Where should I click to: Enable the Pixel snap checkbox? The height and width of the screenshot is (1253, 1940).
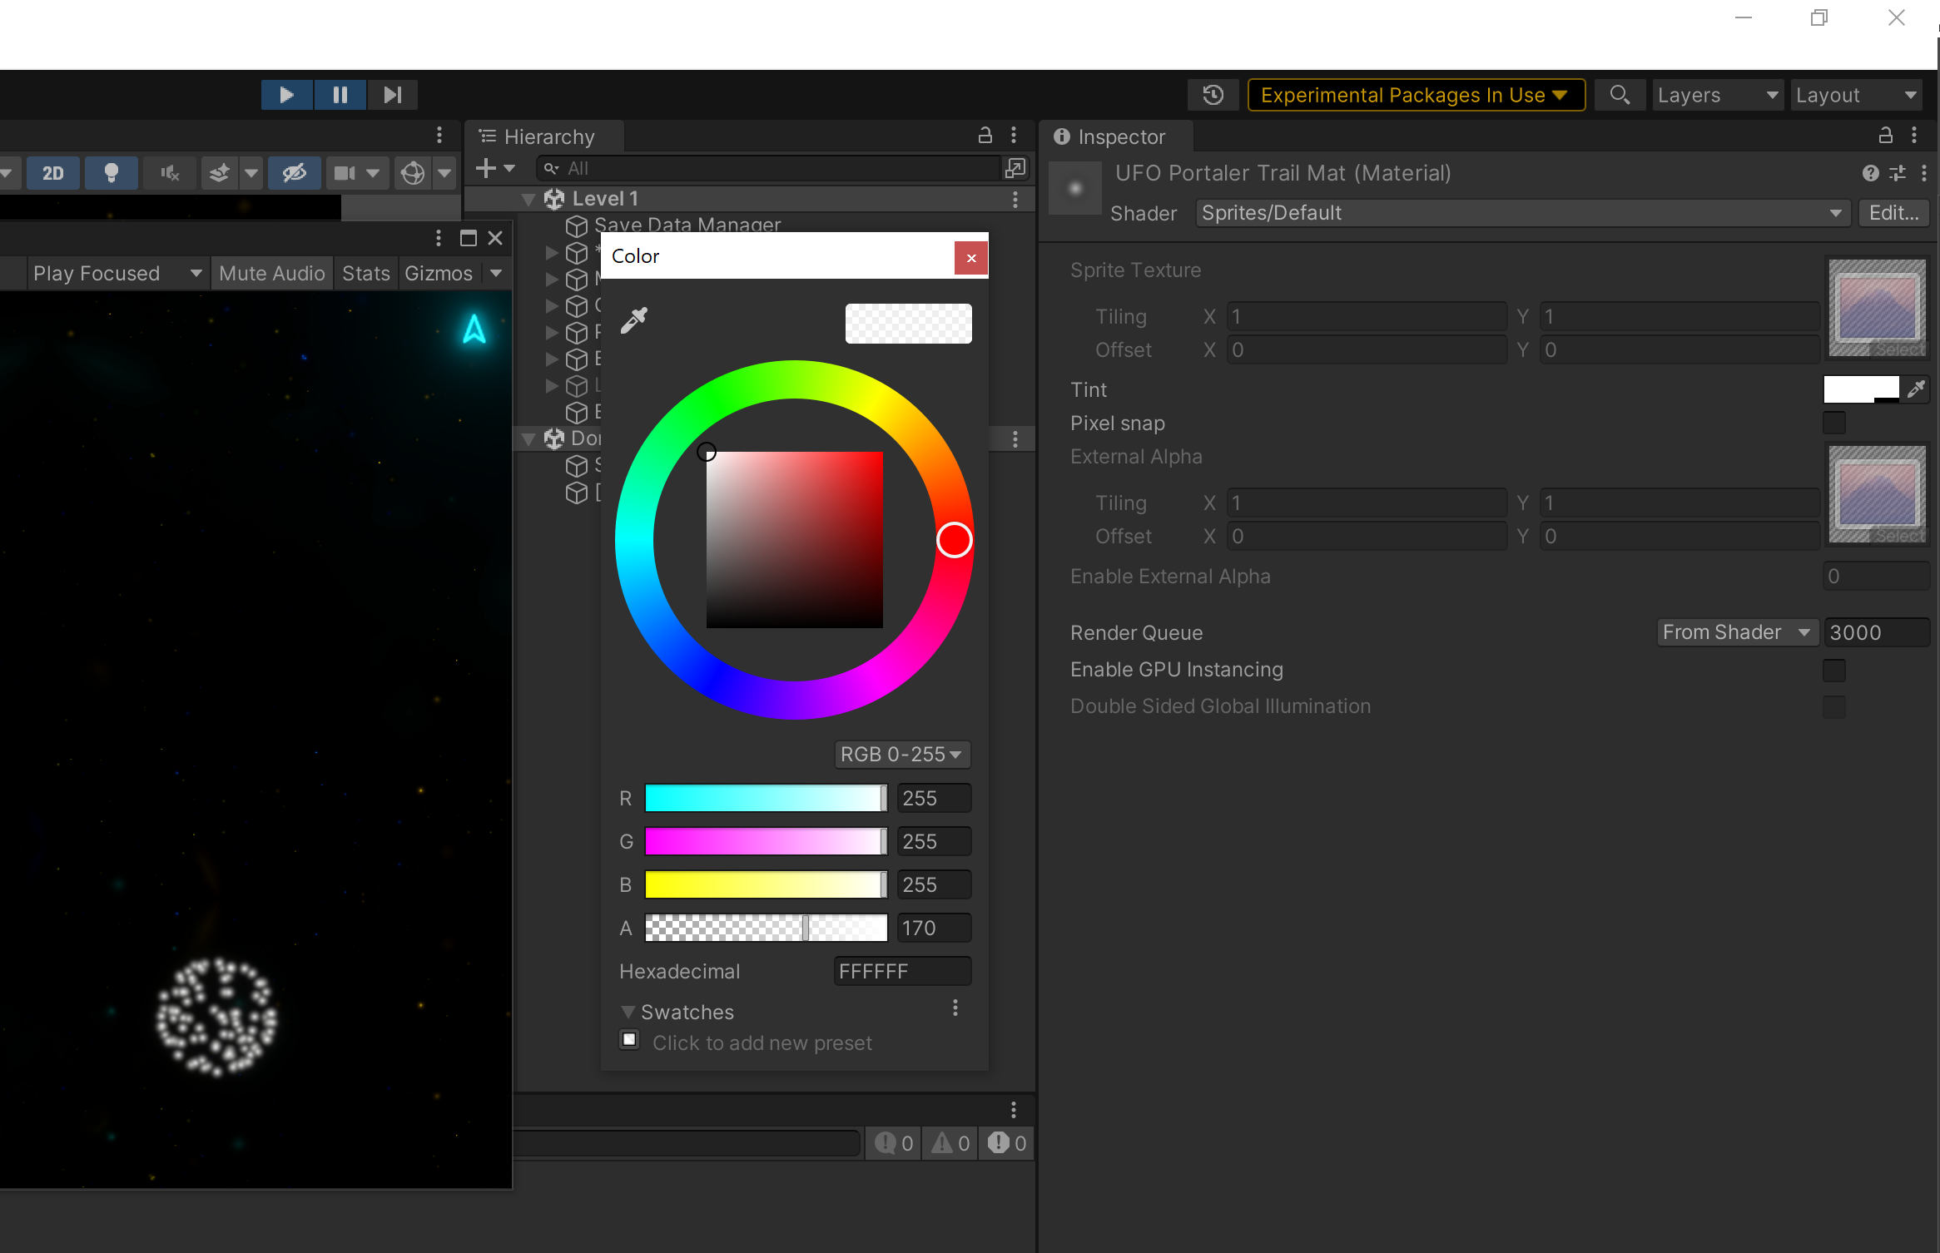pos(1834,423)
